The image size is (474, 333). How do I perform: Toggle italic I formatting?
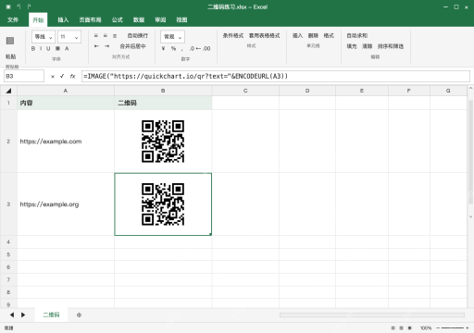coord(41,48)
